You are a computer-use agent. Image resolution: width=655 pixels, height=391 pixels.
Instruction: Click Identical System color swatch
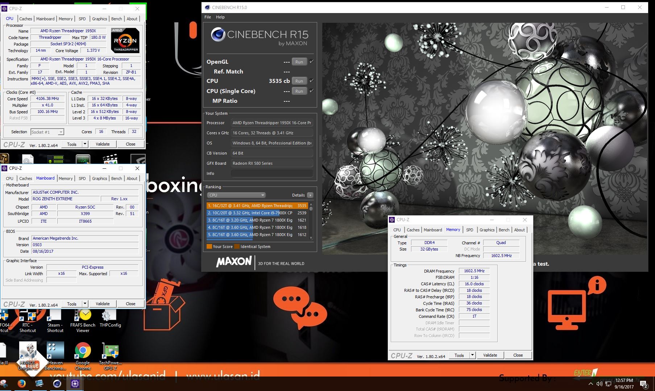coord(237,247)
